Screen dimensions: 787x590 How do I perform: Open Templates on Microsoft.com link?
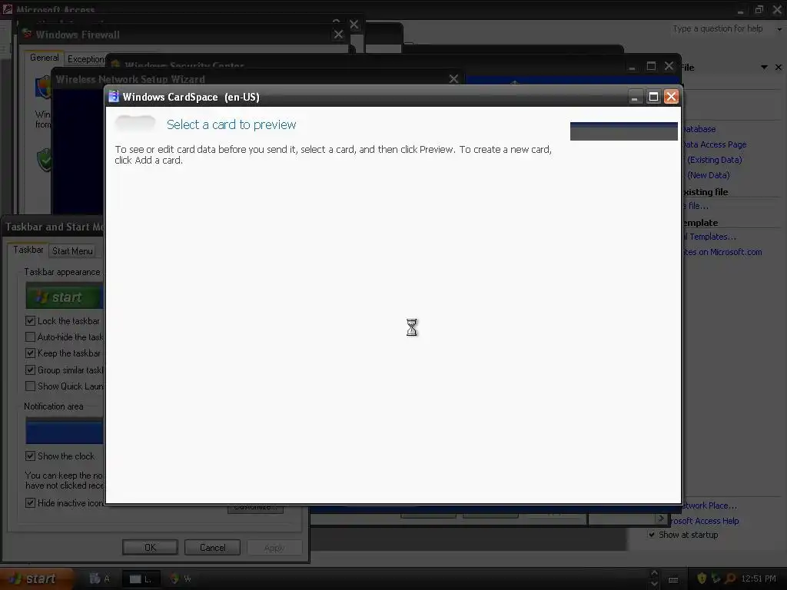coord(722,252)
